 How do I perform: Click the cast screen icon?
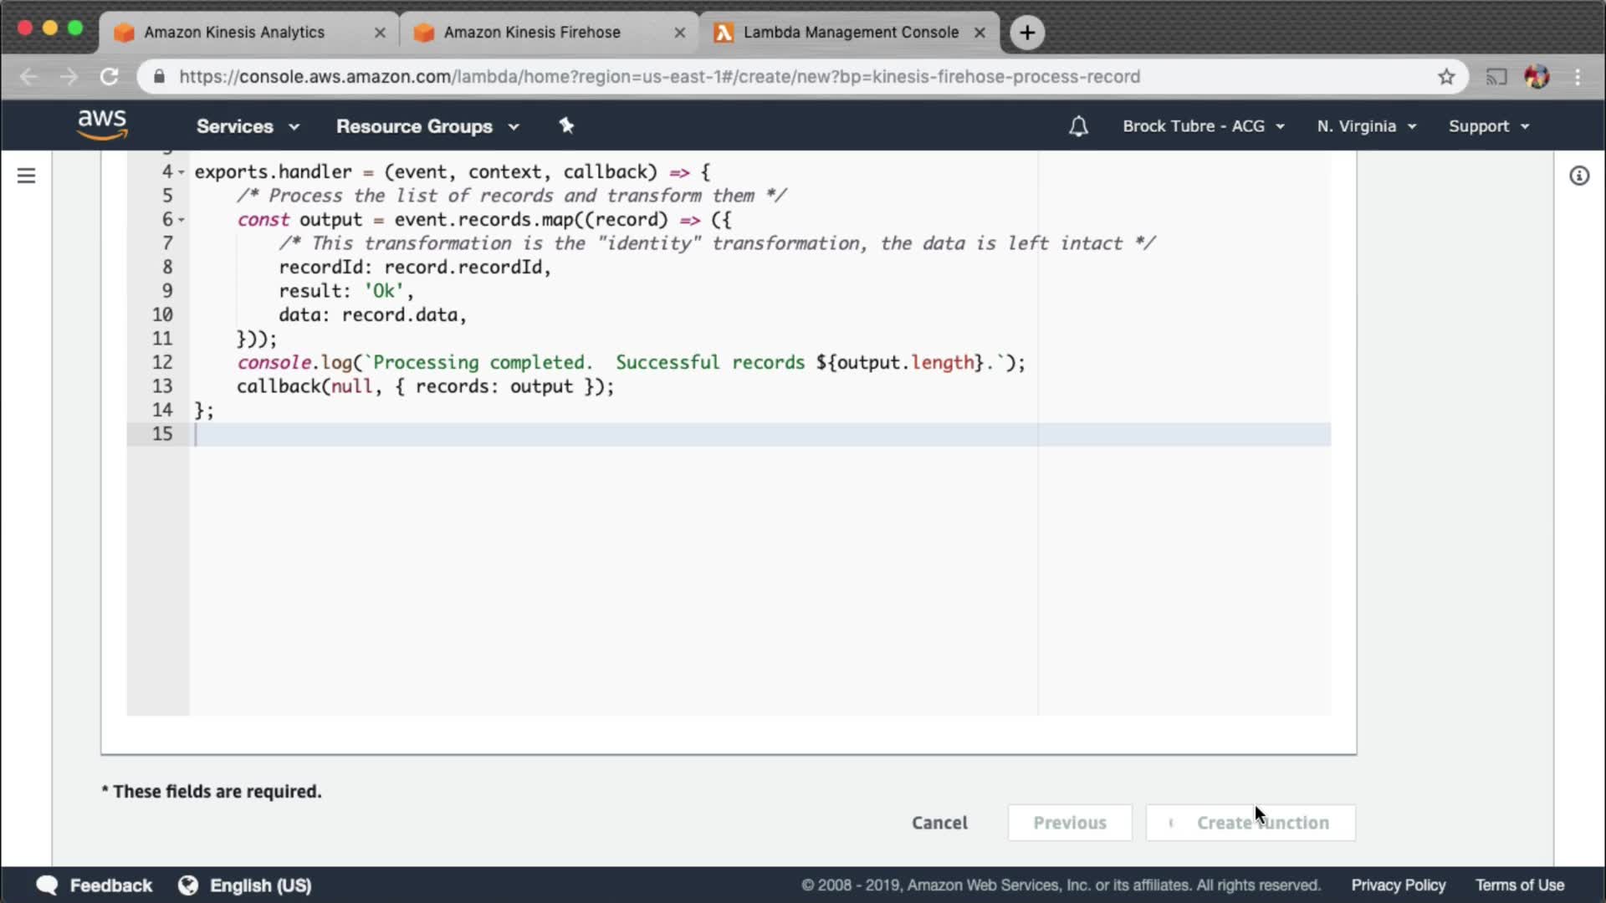pyautogui.click(x=1496, y=77)
